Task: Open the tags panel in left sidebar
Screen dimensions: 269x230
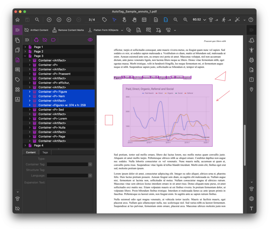Action: point(18,80)
